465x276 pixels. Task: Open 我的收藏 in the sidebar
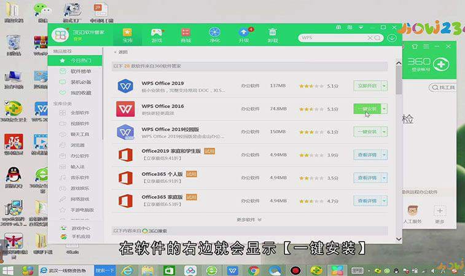(75, 93)
